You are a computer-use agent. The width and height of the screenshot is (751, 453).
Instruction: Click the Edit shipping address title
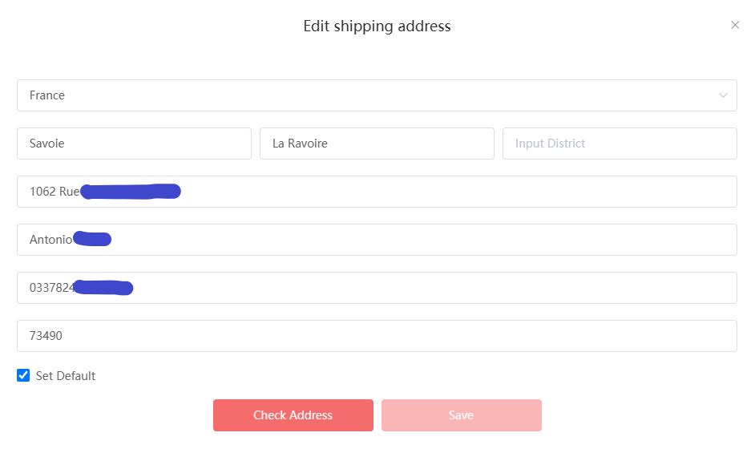point(377,26)
